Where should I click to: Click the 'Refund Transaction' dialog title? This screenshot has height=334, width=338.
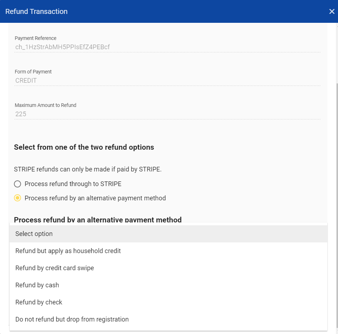pos(36,11)
